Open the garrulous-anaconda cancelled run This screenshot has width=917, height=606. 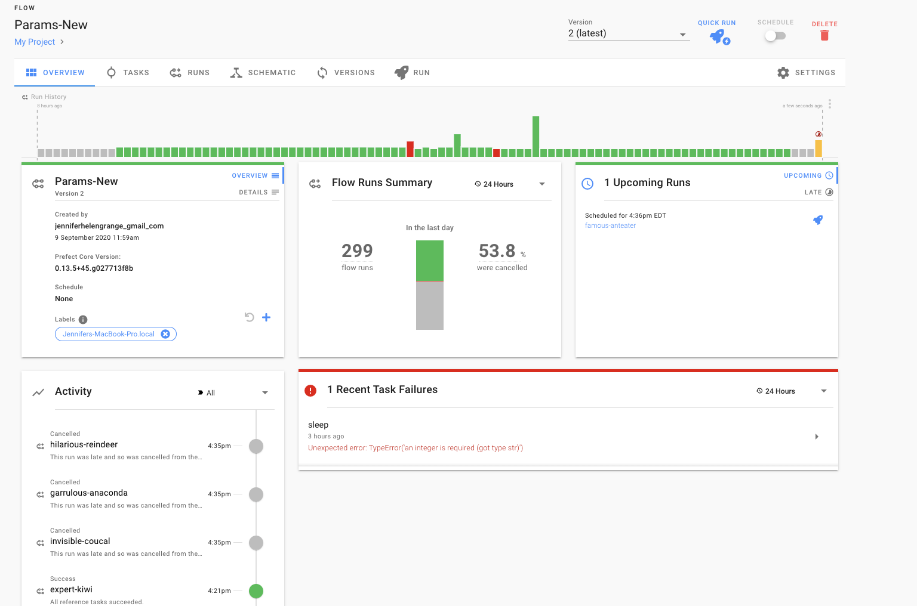(89, 493)
